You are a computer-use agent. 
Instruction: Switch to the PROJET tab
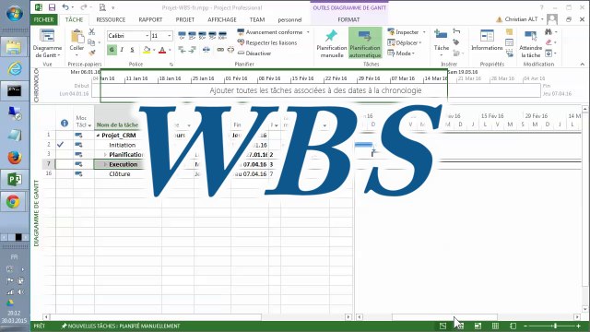tap(184, 19)
